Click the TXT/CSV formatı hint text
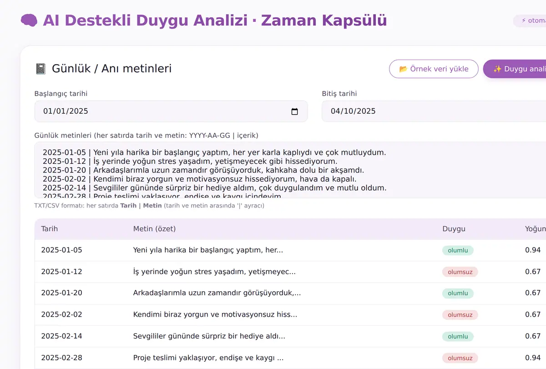 coord(149,206)
